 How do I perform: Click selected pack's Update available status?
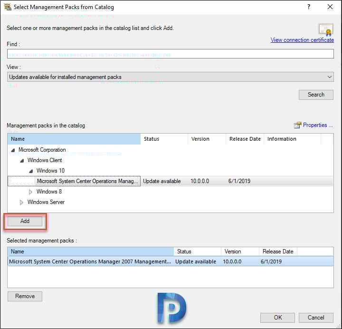click(x=196, y=261)
